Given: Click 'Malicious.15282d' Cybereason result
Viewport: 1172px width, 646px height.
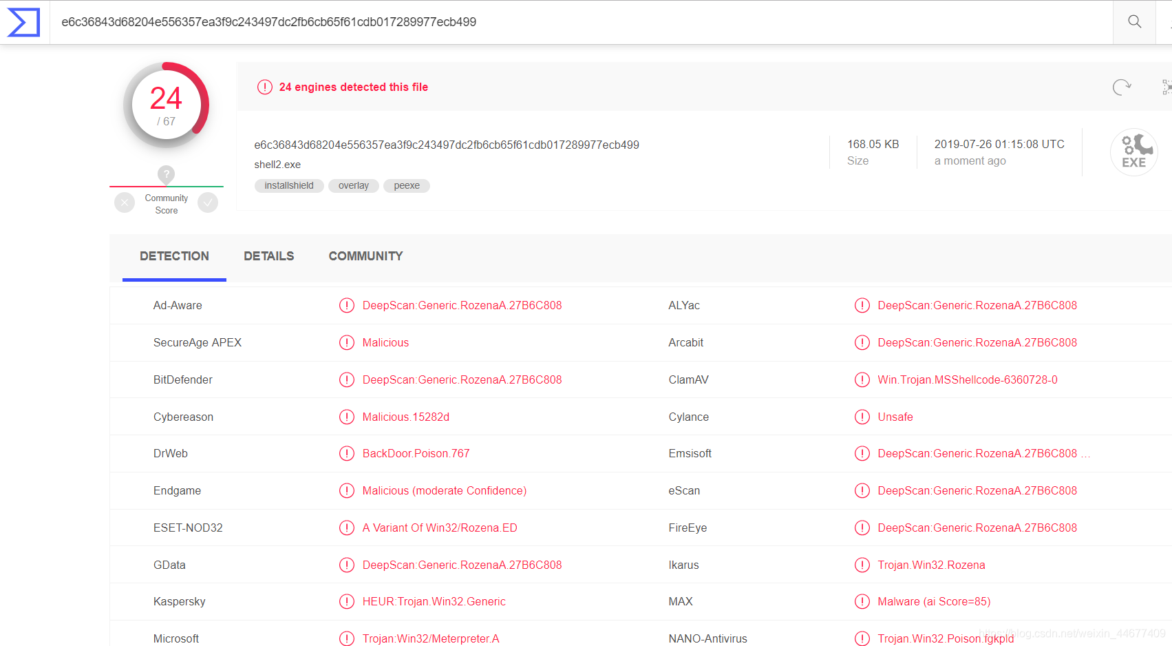Looking at the screenshot, I should coord(406,417).
